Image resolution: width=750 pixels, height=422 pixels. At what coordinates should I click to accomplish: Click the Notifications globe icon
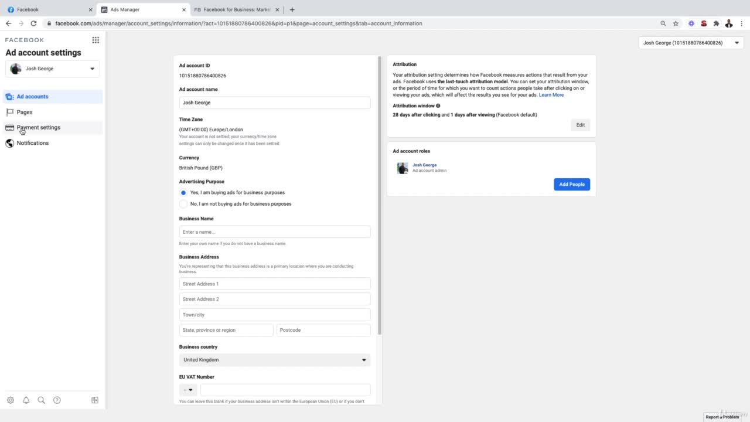point(9,143)
